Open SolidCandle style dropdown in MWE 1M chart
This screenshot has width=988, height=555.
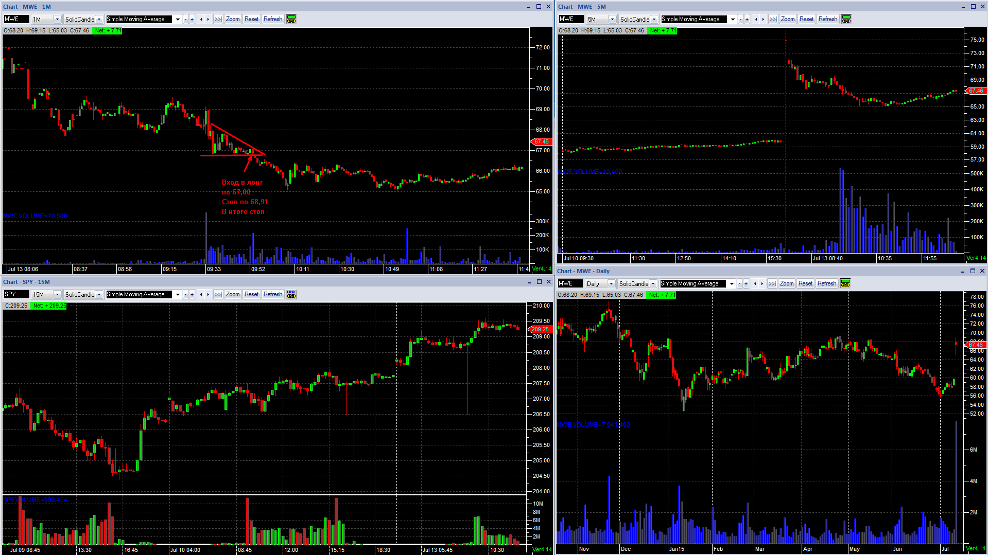point(99,19)
